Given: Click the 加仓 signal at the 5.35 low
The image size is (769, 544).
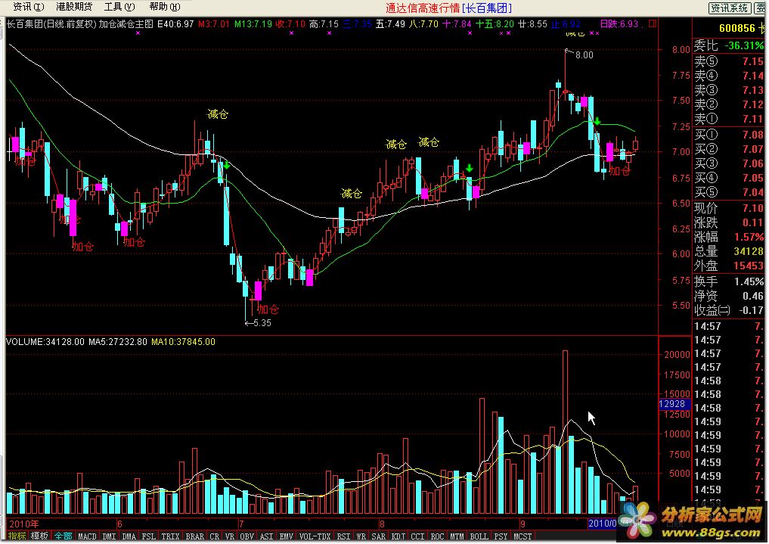Looking at the screenshot, I should (268, 309).
